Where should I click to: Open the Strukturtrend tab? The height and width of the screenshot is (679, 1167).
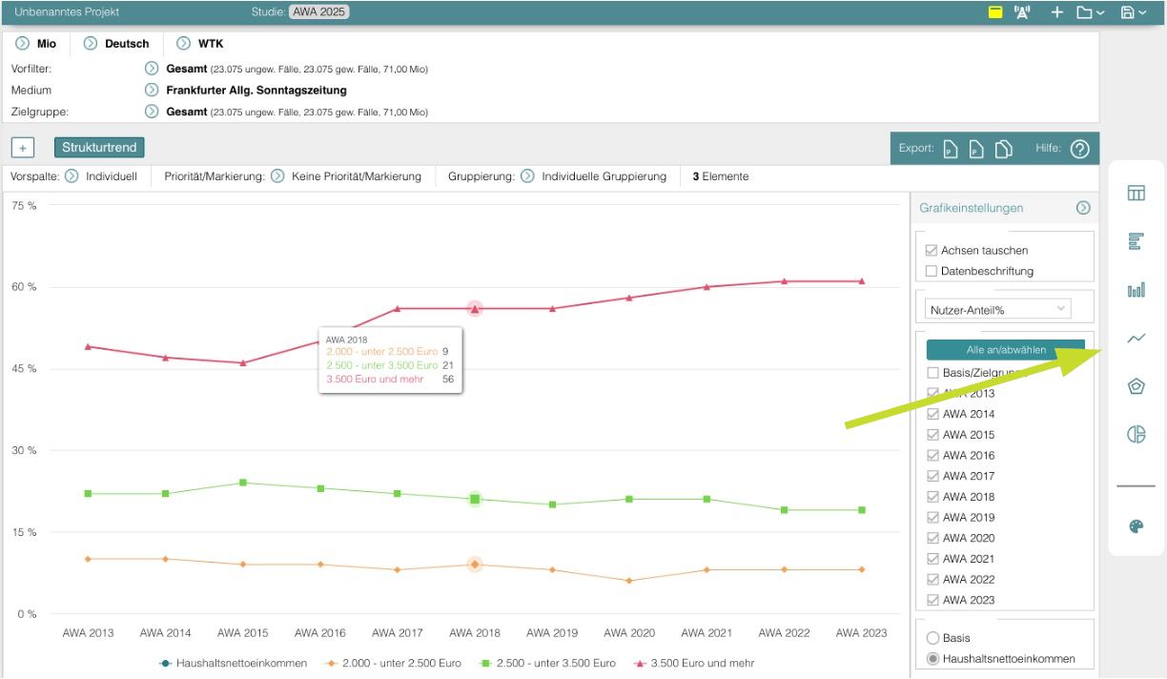coord(99,148)
